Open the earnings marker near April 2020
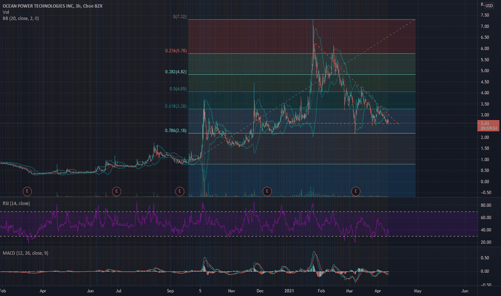The height and width of the screenshot is (296, 501). click(x=27, y=192)
